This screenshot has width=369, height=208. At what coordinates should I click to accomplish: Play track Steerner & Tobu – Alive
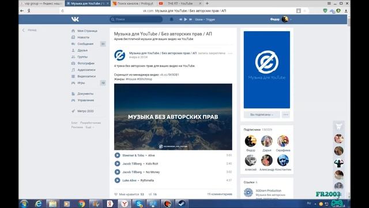pyautogui.click(x=117, y=155)
